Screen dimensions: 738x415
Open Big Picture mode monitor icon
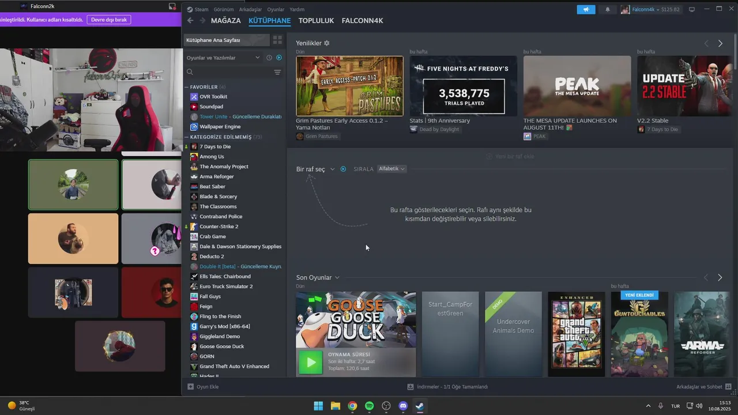click(x=692, y=9)
